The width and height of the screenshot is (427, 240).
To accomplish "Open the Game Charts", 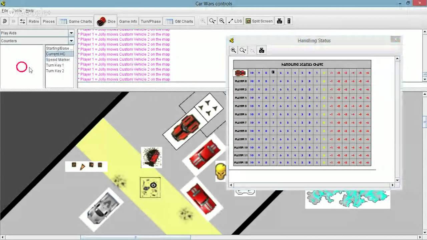I will pyautogui.click(x=75, y=21).
